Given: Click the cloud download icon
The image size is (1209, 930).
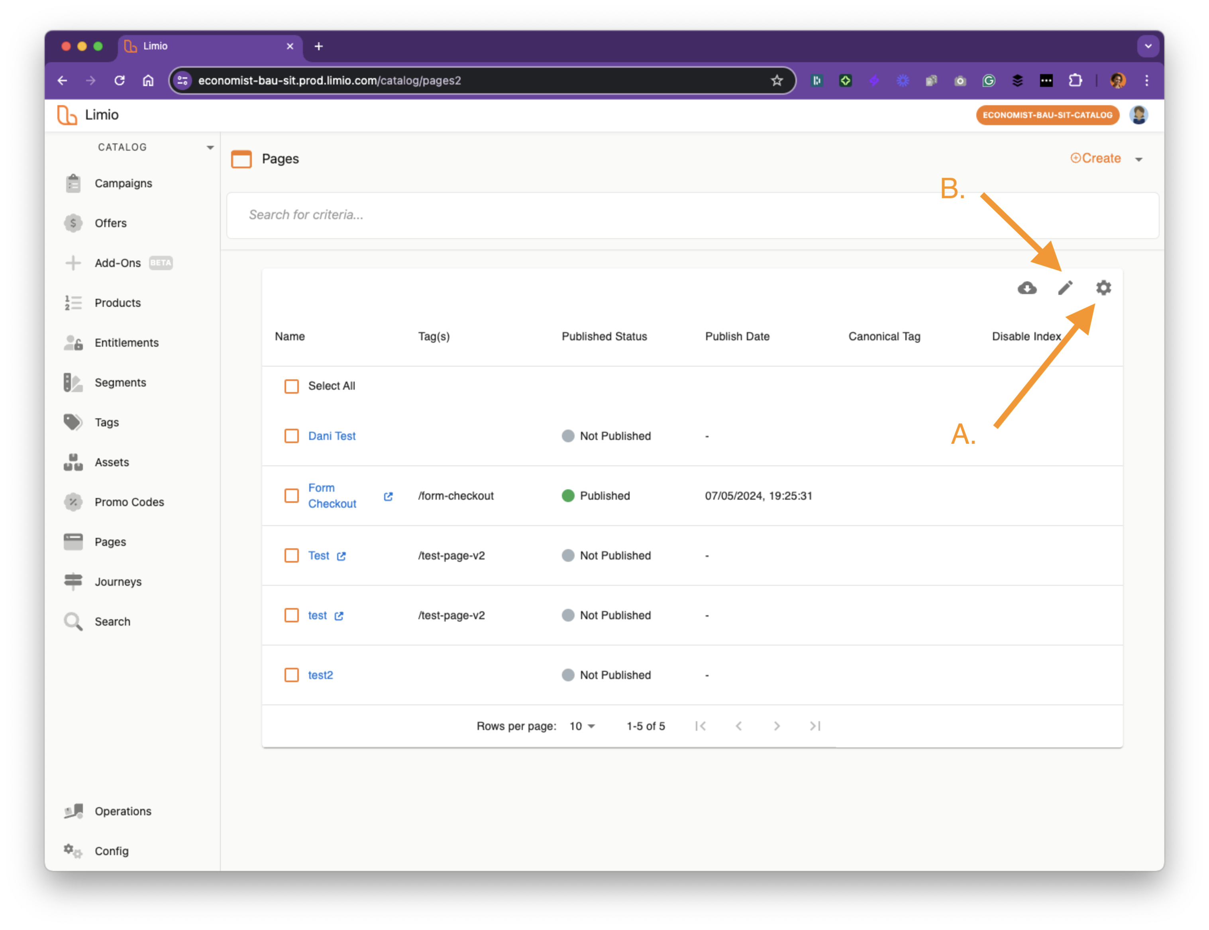Looking at the screenshot, I should (1027, 288).
